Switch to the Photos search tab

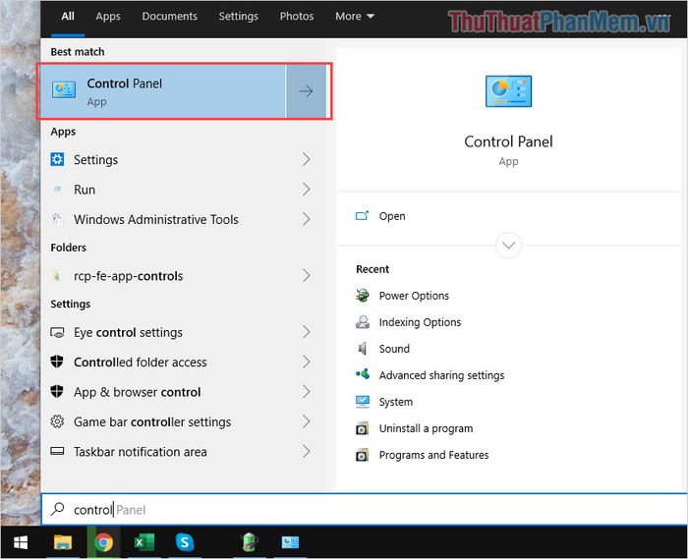click(x=297, y=17)
